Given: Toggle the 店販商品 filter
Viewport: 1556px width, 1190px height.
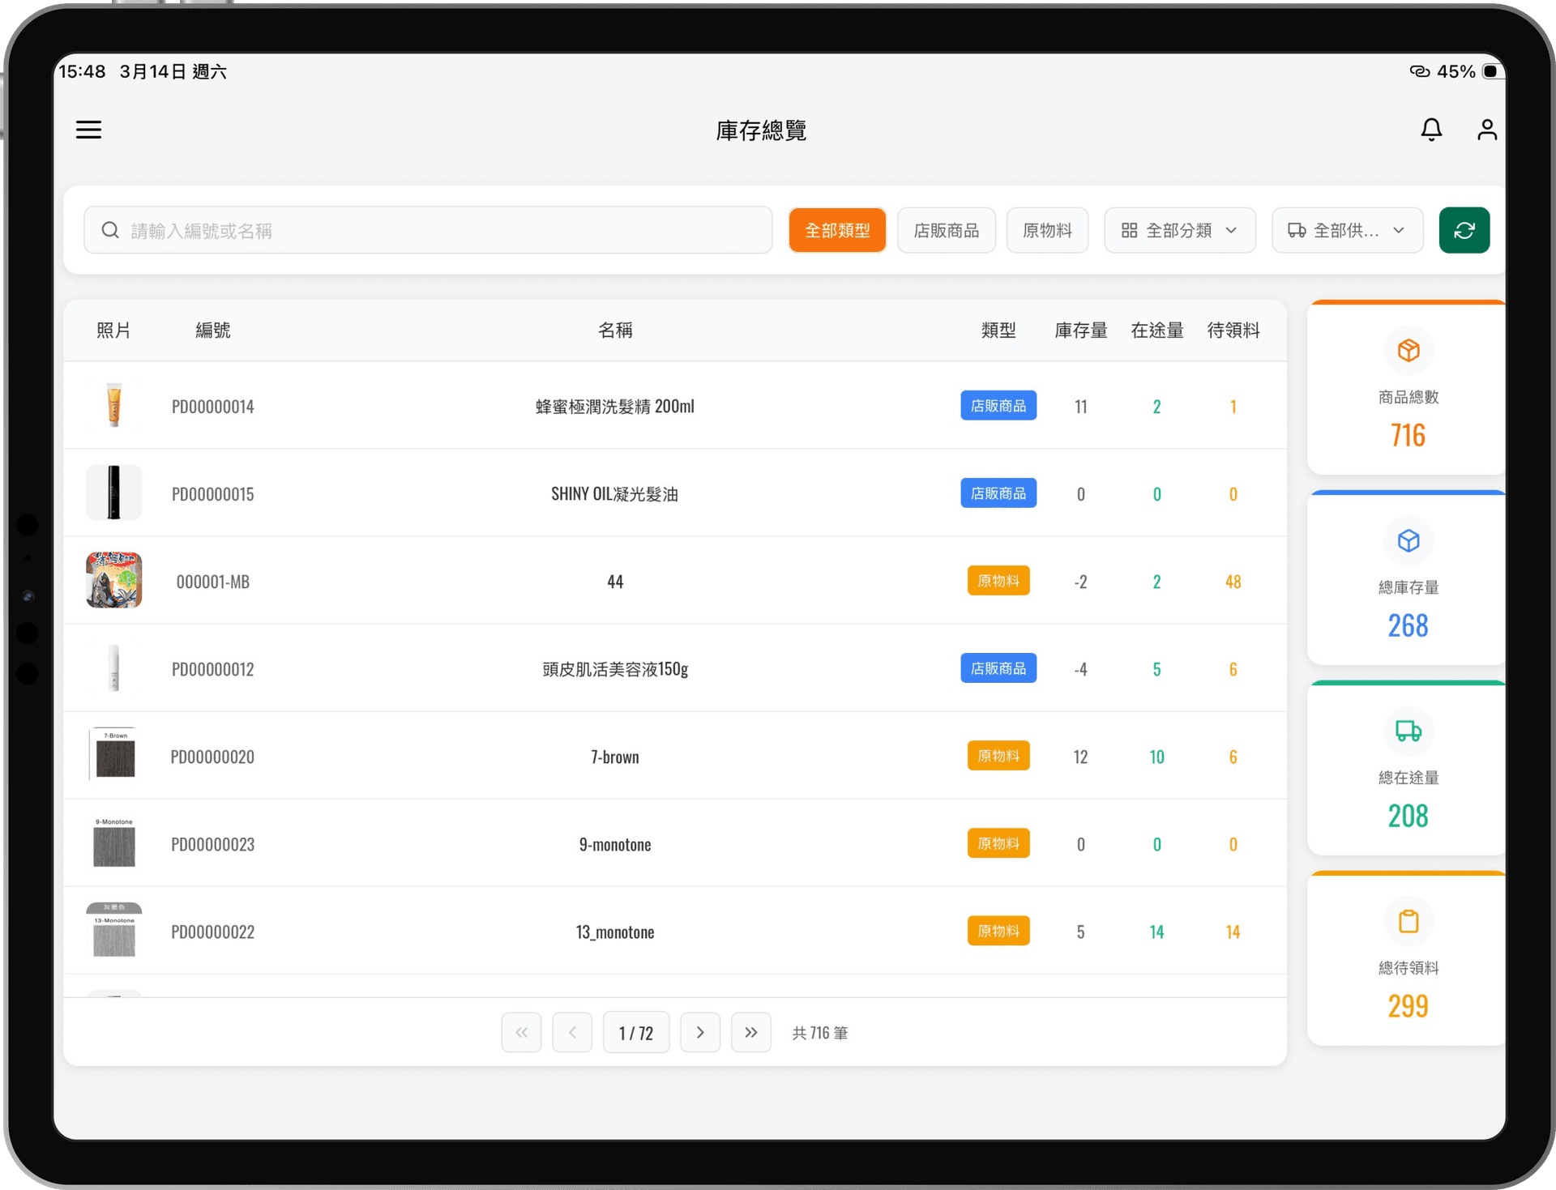Looking at the screenshot, I should click(946, 230).
